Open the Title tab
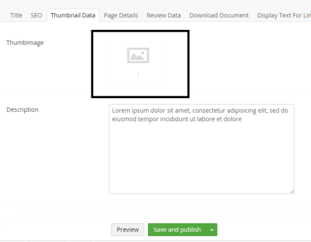The height and width of the screenshot is (242, 311). tap(16, 16)
